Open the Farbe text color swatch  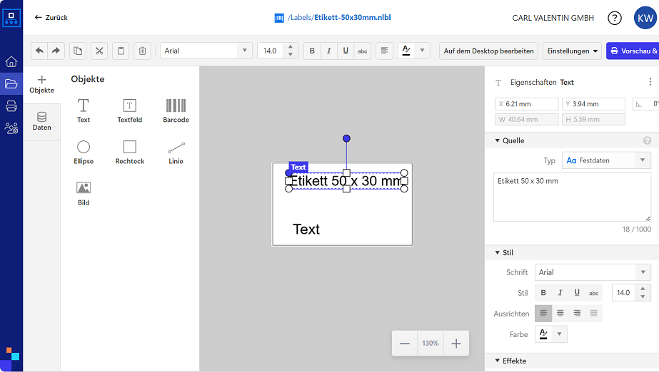click(544, 334)
